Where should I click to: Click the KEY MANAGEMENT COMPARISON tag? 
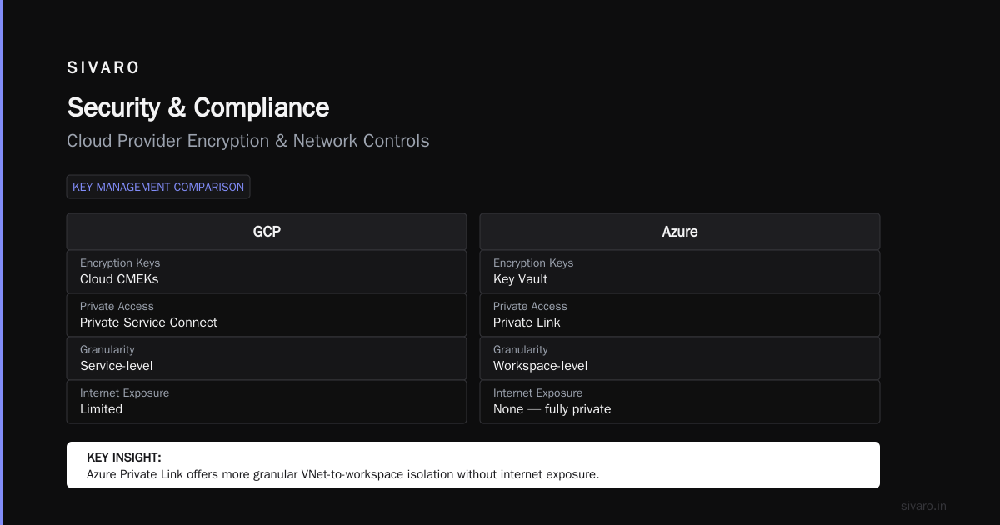click(x=158, y=187)
